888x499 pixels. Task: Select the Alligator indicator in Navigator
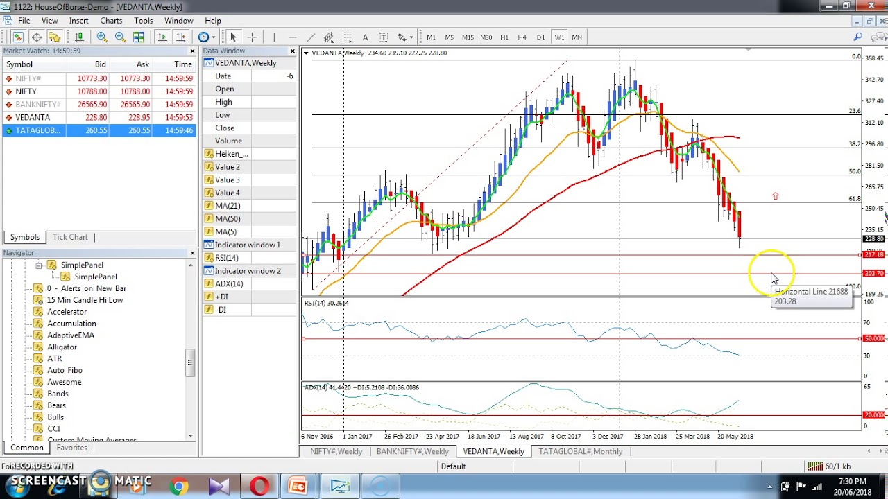click(62, 347)
